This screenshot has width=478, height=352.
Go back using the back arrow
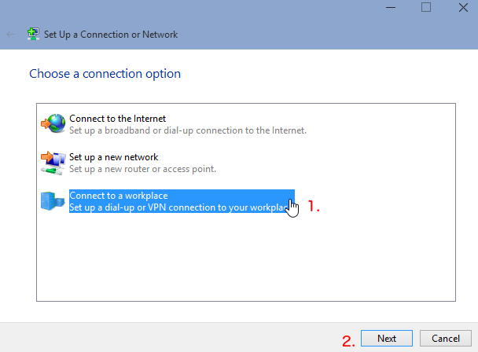11,35
